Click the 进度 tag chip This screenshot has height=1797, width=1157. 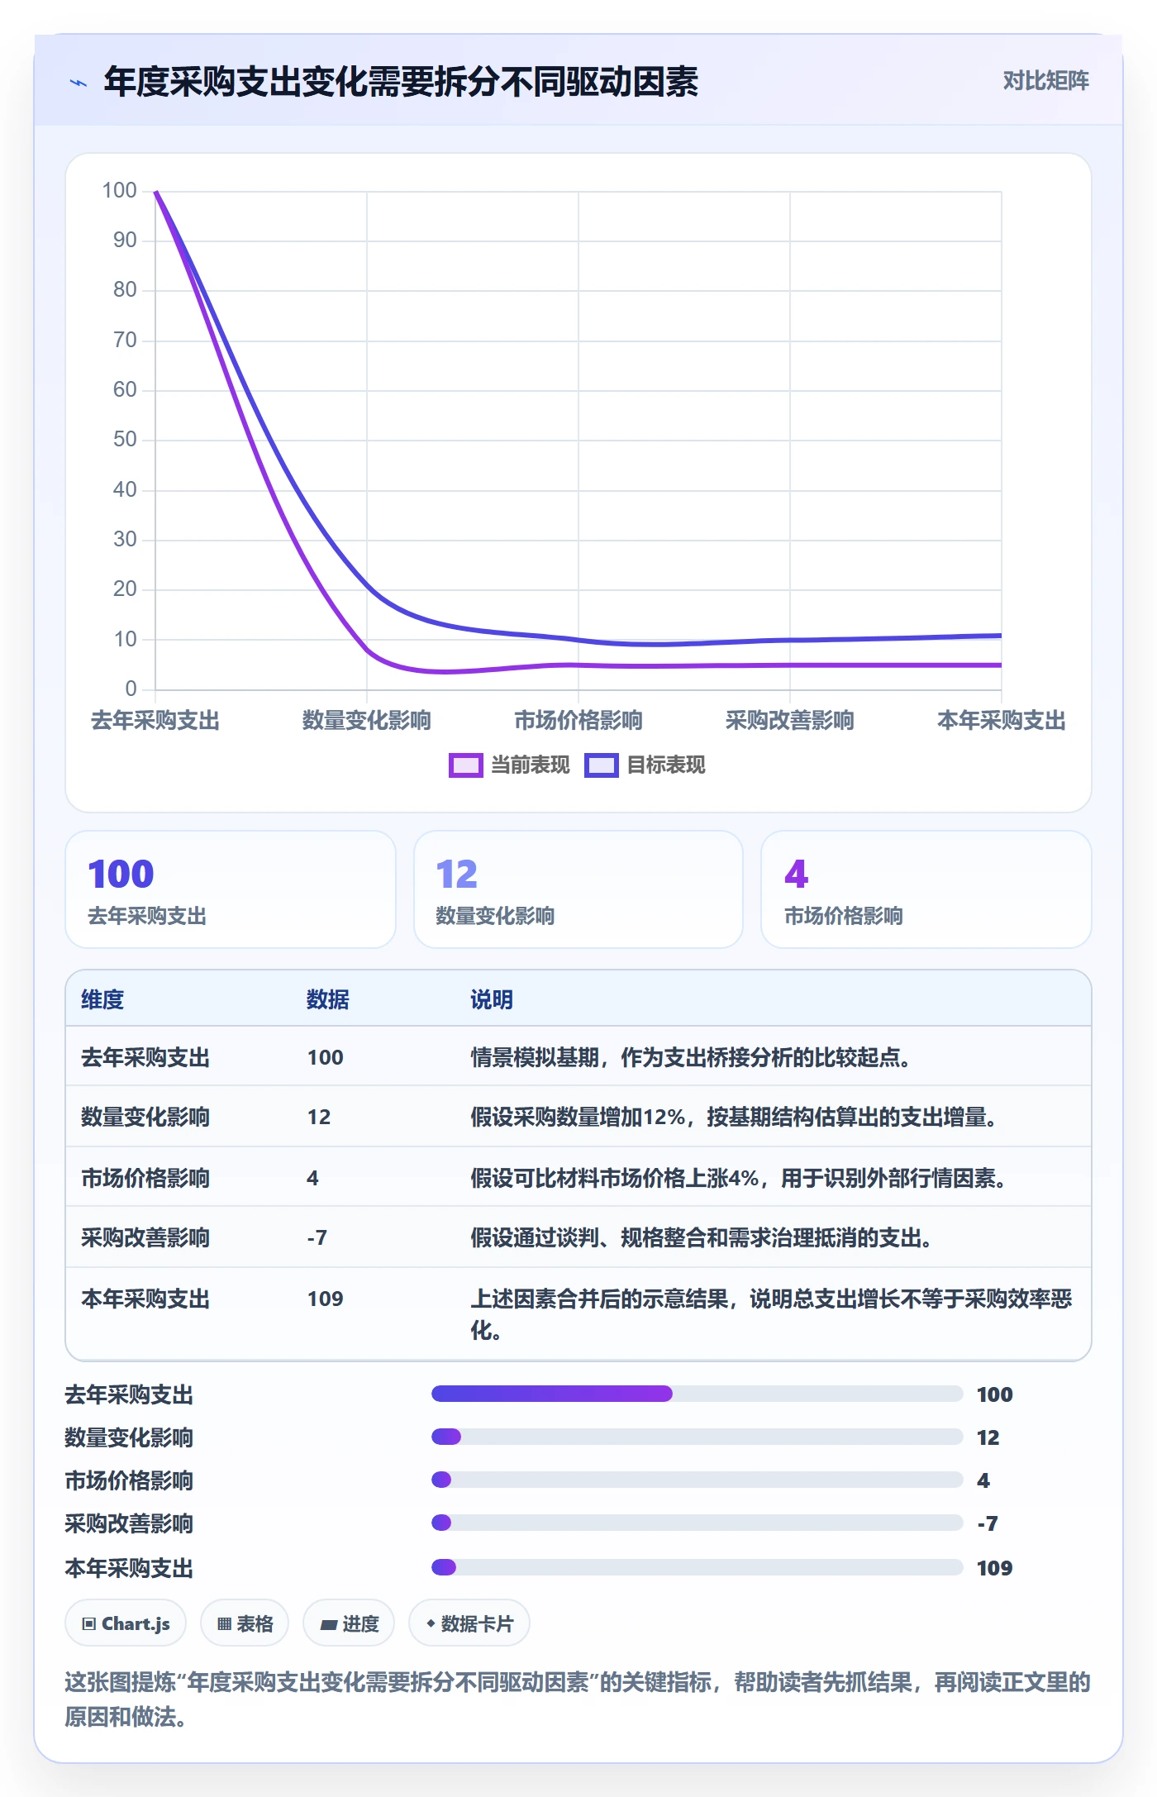coord(349,1623)
